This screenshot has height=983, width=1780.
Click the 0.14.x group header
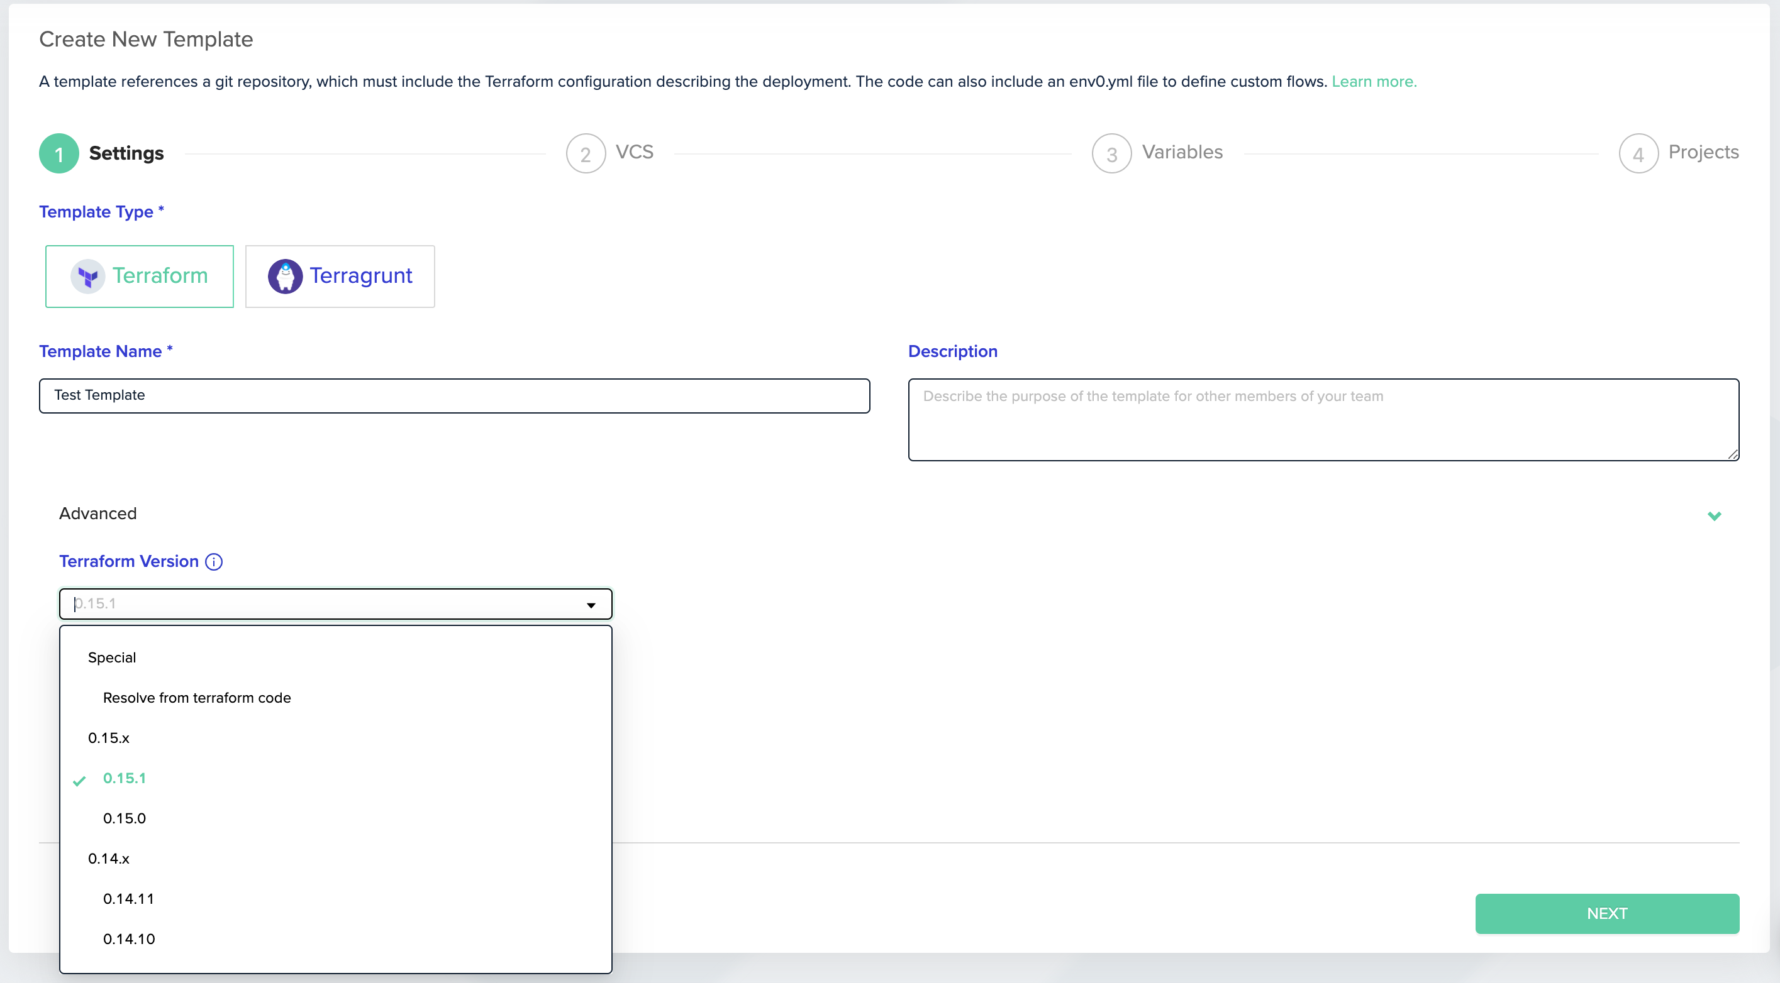click(x=108, y=859)
